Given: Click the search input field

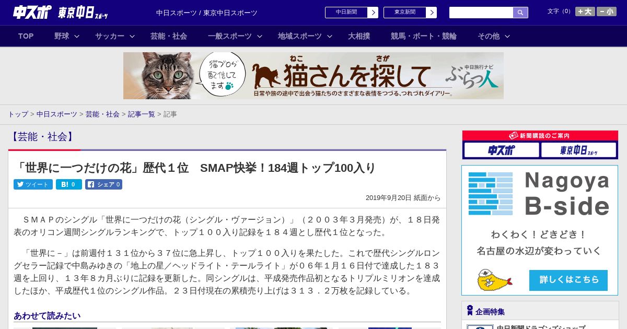Looking at the screenshot, I should 481,13.
